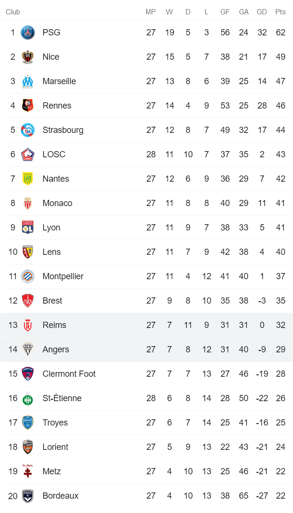This screenshot has width=293, height=513.
Task: Open the Lens team name link
Action: pyautogui.click(x=52, y=252)
